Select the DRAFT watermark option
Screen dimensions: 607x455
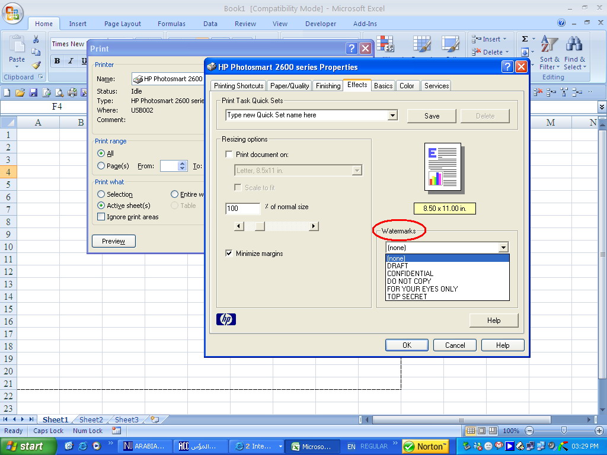[447, 266]
